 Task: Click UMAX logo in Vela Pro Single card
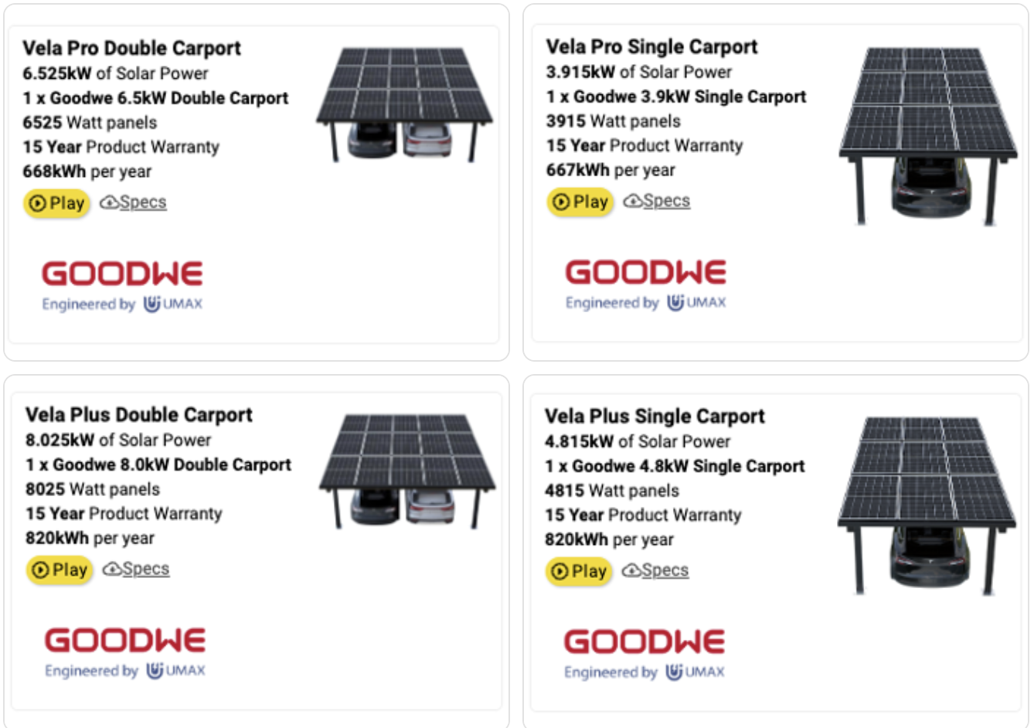[x=696, y=303]
